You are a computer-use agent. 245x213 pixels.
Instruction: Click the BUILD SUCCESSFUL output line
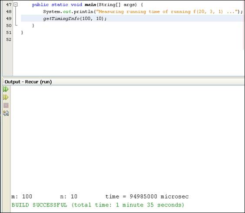click(x=98, y=205)
